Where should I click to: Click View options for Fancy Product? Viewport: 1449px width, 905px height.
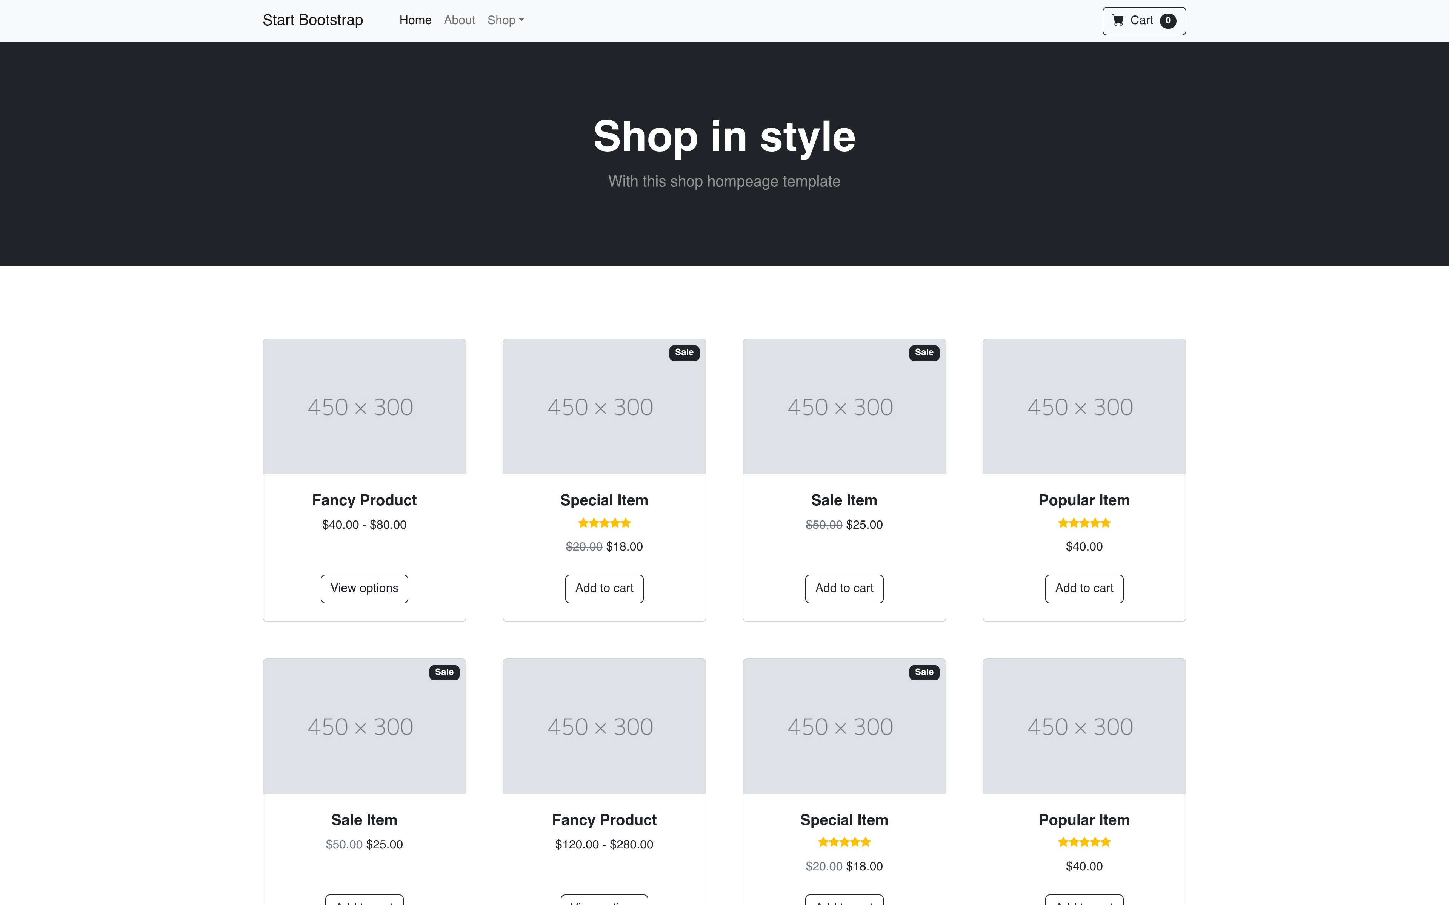click(364, 588)
